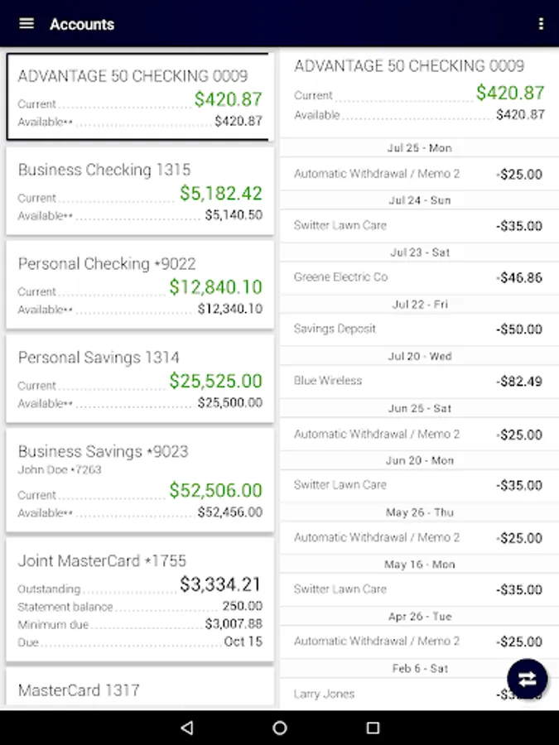
Task: View the Blue Wireless -$82.49 transaction
Action: [x=419, y=381]
